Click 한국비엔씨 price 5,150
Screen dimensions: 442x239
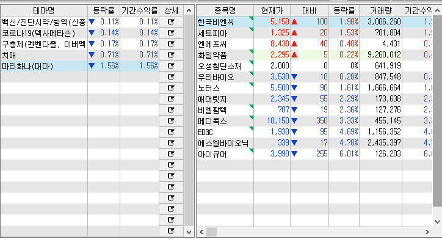tap(280, 22)
